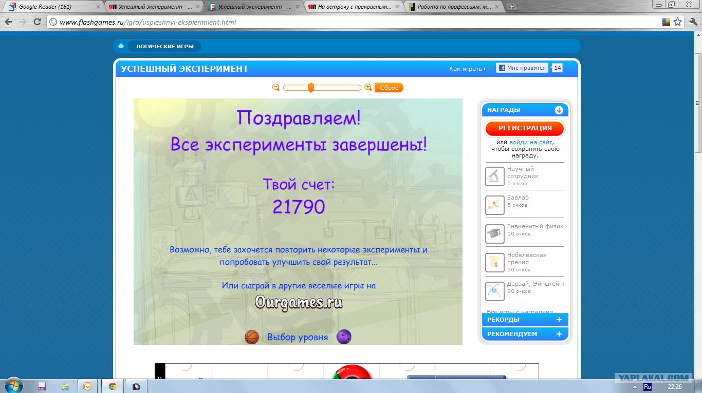The width and height of the screenshot is (702, 393).
Task: Open the Как играть help dropdown
Action: point(467,68)
